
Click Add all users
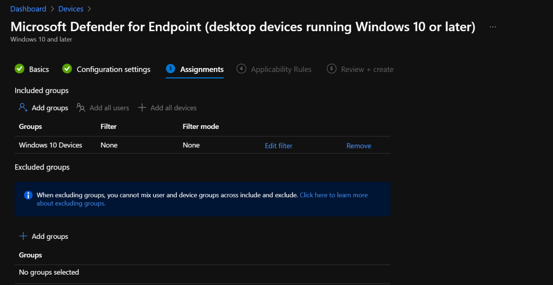click(x=109, y=108)
